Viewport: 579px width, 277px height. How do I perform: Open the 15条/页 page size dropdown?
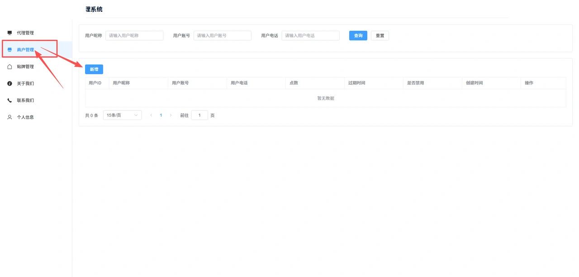tap(122, 115)
